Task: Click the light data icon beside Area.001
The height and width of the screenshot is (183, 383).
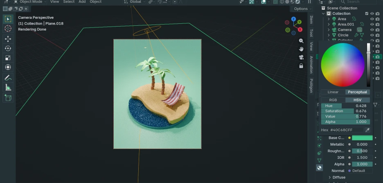Action: click(x=362, y=24)
